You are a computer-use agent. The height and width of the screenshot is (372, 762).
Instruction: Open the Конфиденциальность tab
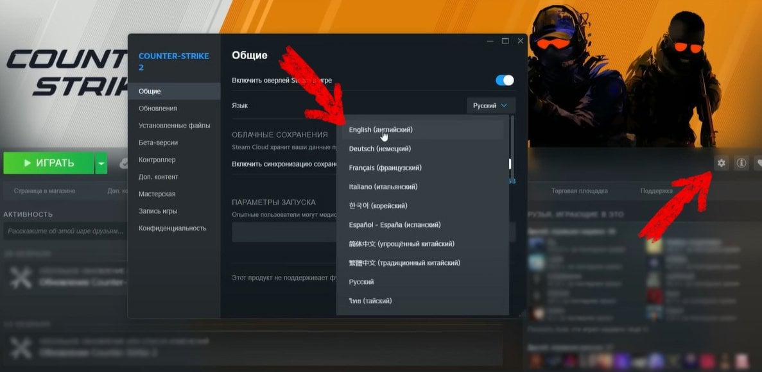coord(174,228)
